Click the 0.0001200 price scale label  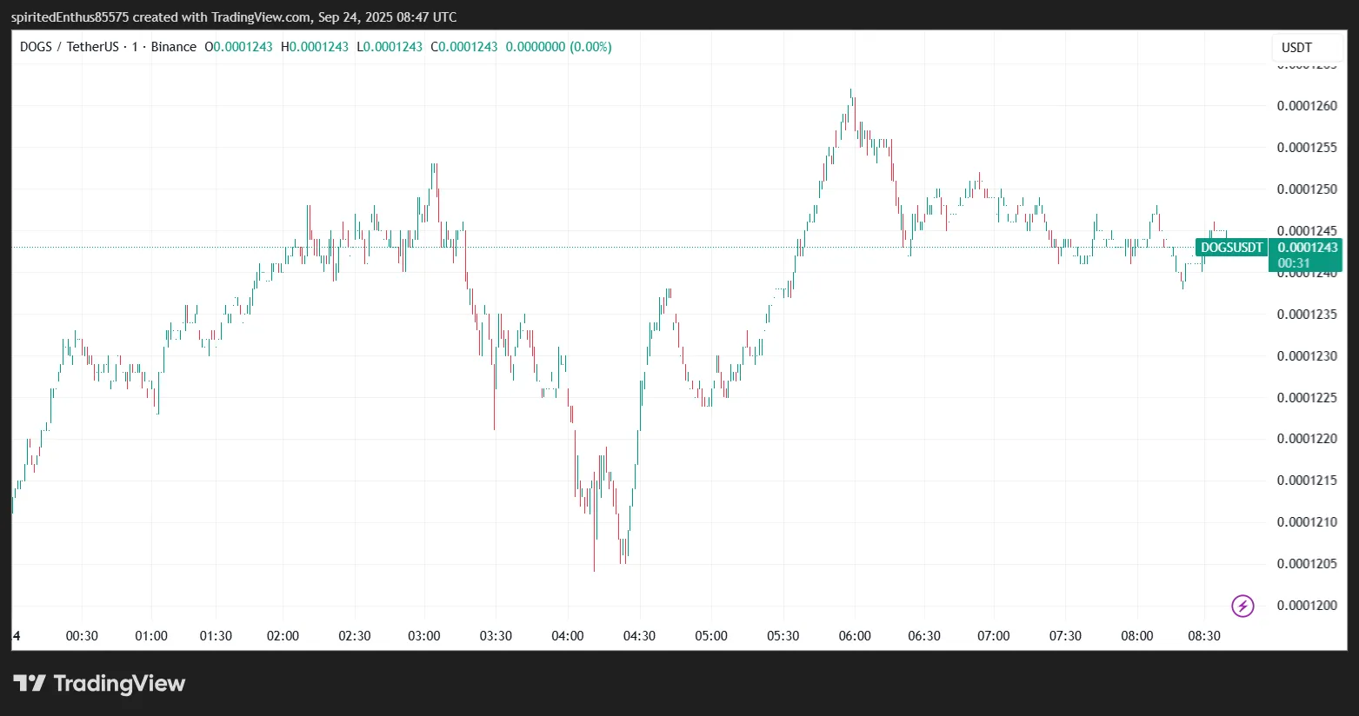coord(1306,606)
